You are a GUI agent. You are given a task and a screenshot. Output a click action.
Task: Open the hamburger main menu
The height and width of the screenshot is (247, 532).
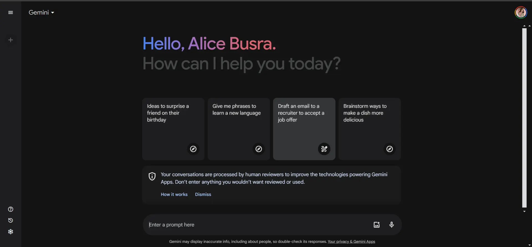[11, 12]
